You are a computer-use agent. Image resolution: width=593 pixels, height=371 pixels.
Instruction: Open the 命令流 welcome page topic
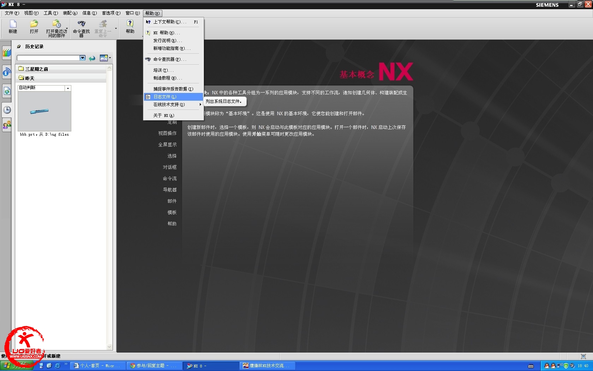[x=169, y=178]
